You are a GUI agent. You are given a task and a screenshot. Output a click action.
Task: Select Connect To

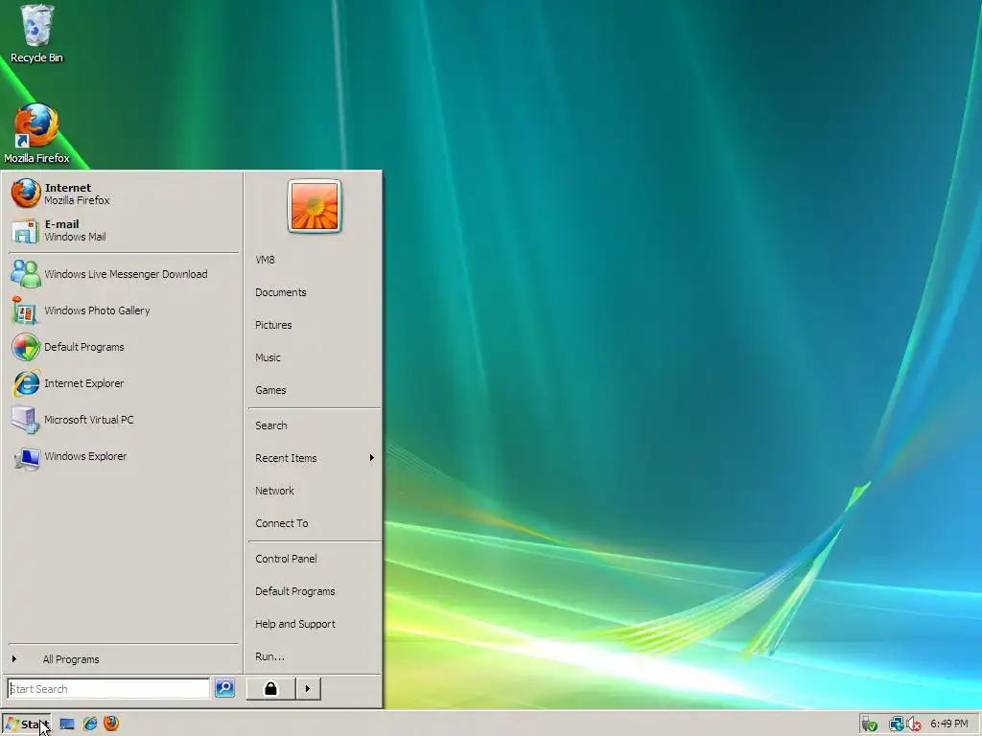point(315,523)
